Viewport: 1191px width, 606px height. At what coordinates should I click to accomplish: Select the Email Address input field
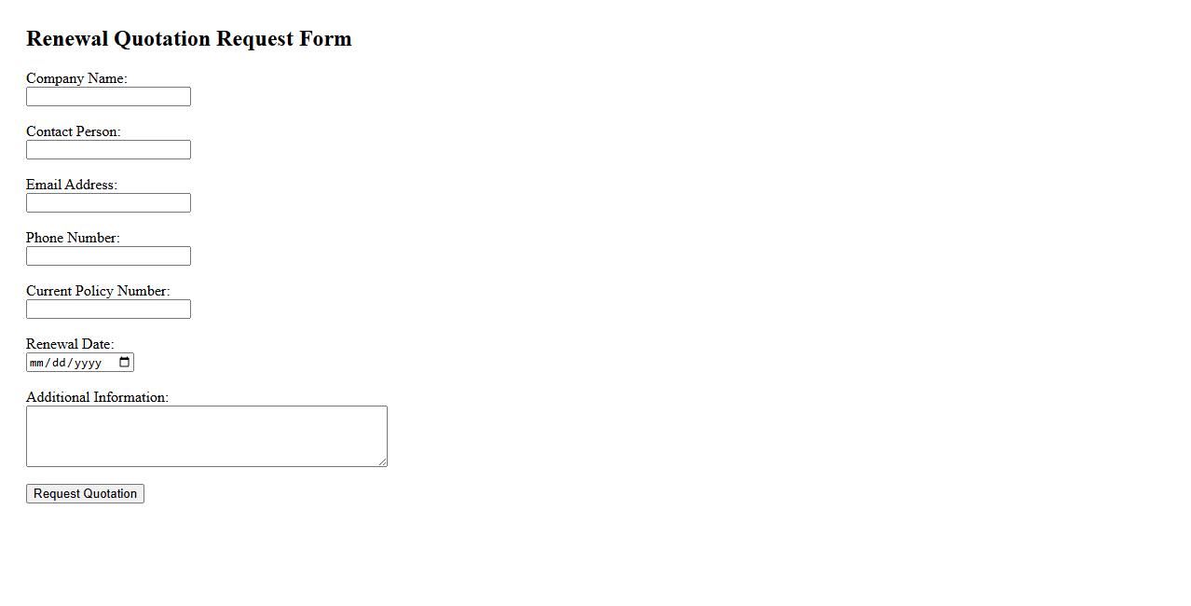coord(108,203)
